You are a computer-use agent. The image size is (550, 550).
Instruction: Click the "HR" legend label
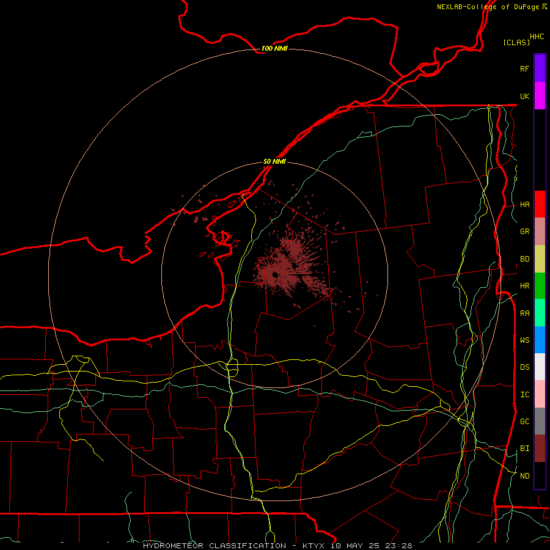point(525,286)
